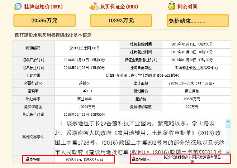
Task: Click the 竞买保证金 table label
Action: [x=33, y=107]
